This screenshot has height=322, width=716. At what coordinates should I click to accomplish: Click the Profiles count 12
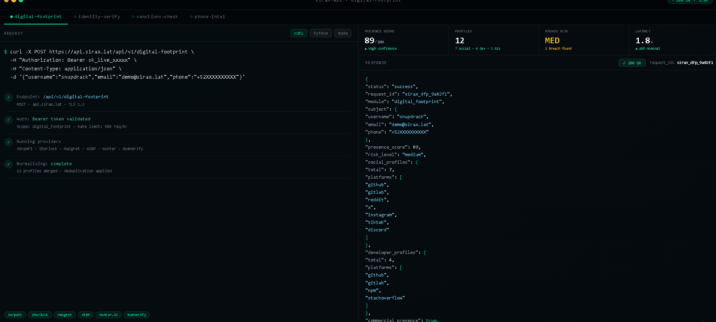pyautogui.click(x=460, y=41)
